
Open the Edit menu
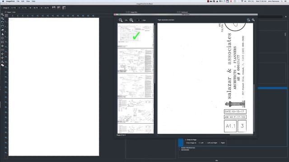23,1
